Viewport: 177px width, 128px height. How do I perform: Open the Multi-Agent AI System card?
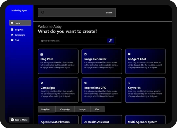[x=146, y=119]
